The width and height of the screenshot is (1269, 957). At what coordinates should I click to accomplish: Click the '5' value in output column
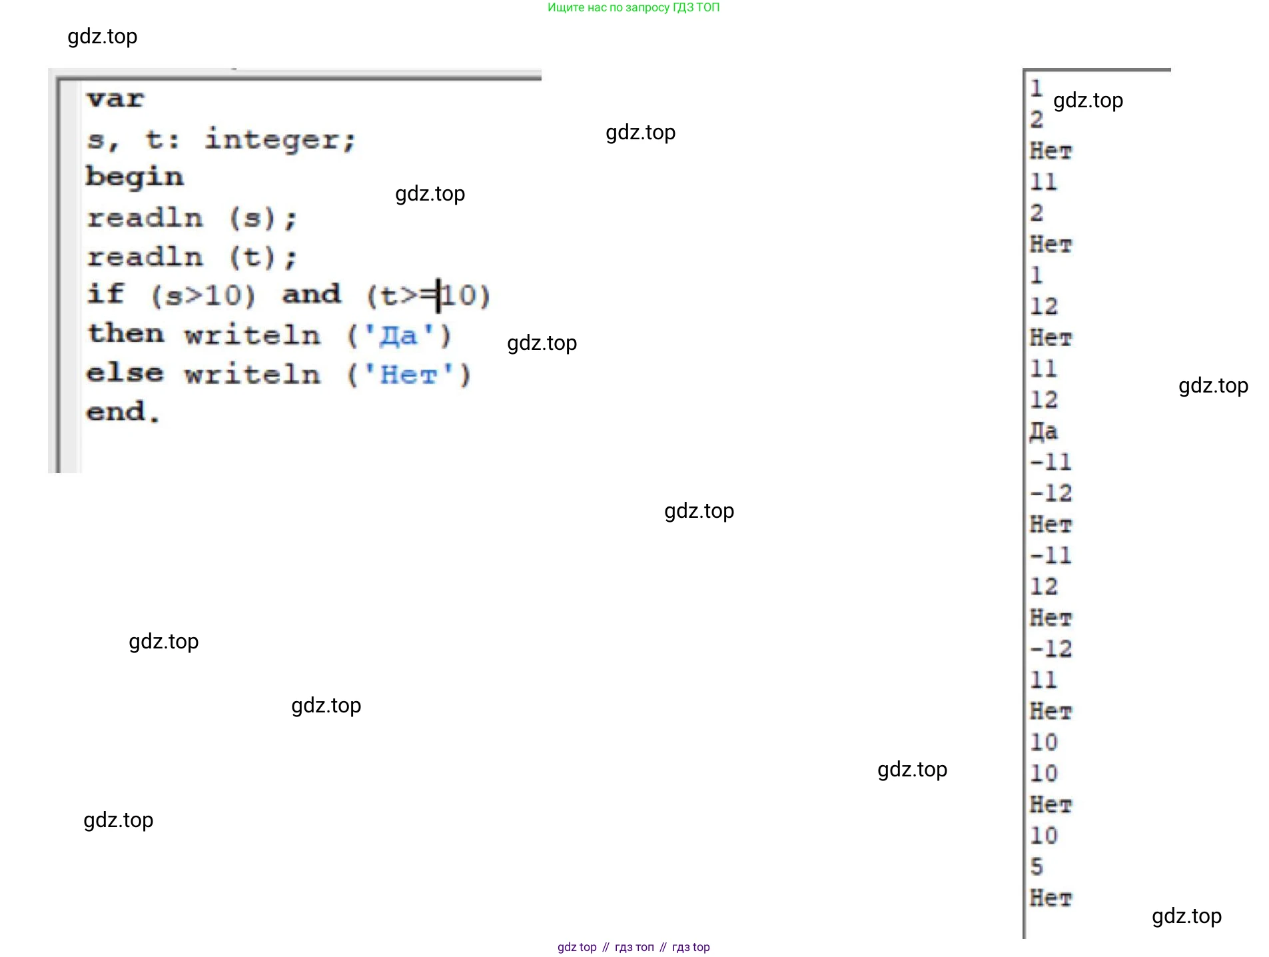click(x=1037, y=866)
